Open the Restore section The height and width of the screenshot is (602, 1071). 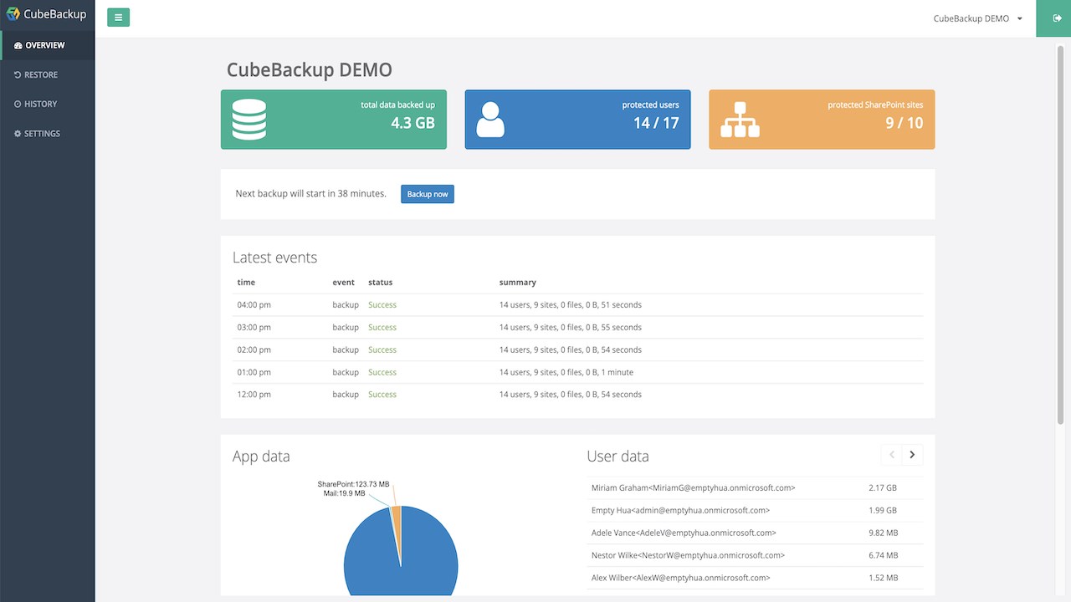click(x=48, y=74)
